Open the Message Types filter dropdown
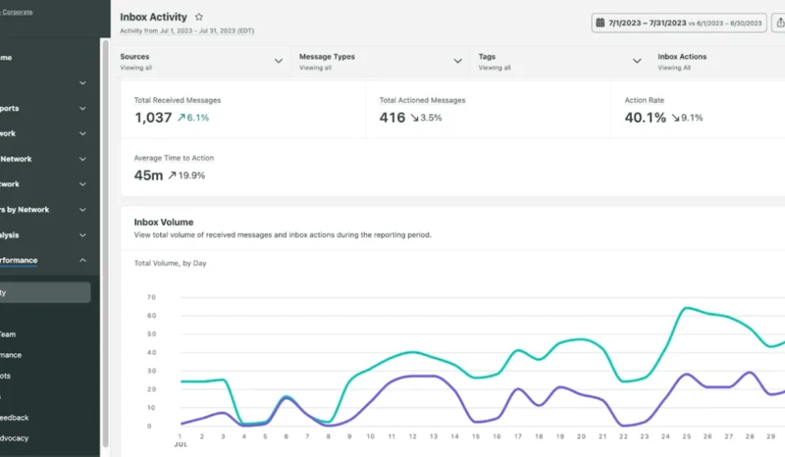The width and height of the screenshot is (785, 457). click(x=458, y=61)
